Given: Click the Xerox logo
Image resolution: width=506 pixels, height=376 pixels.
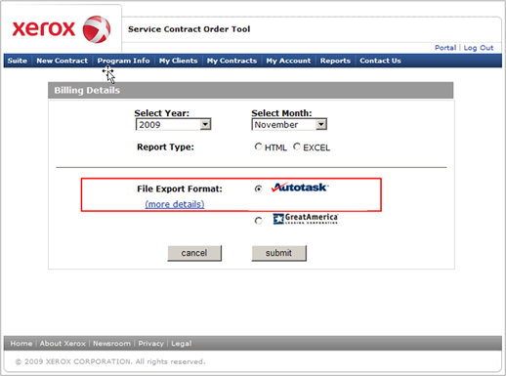Looking at the screenshot, I should click(62, 29).
